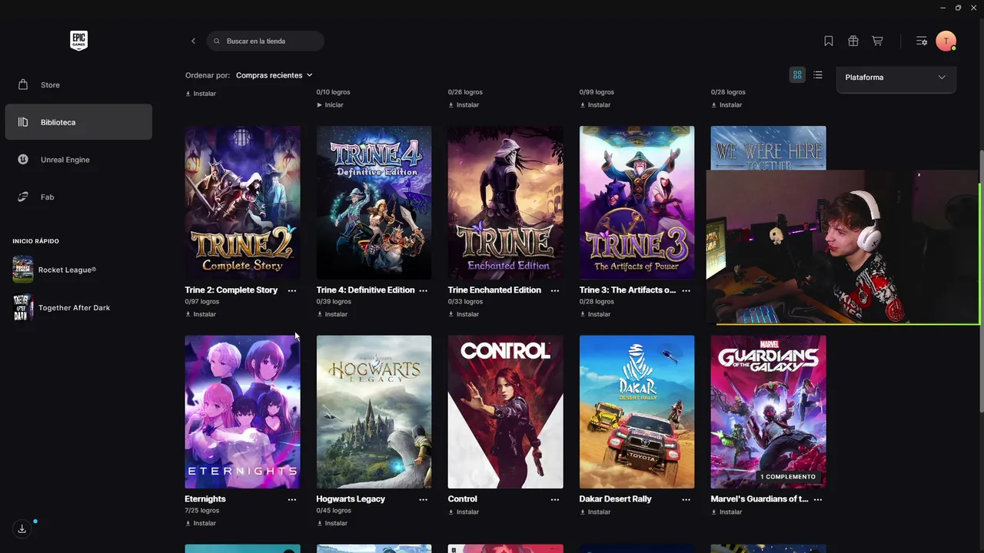This screenshot has height=553, width=984.
Task: Click the 'Control' title text
Action: [463, 499]
